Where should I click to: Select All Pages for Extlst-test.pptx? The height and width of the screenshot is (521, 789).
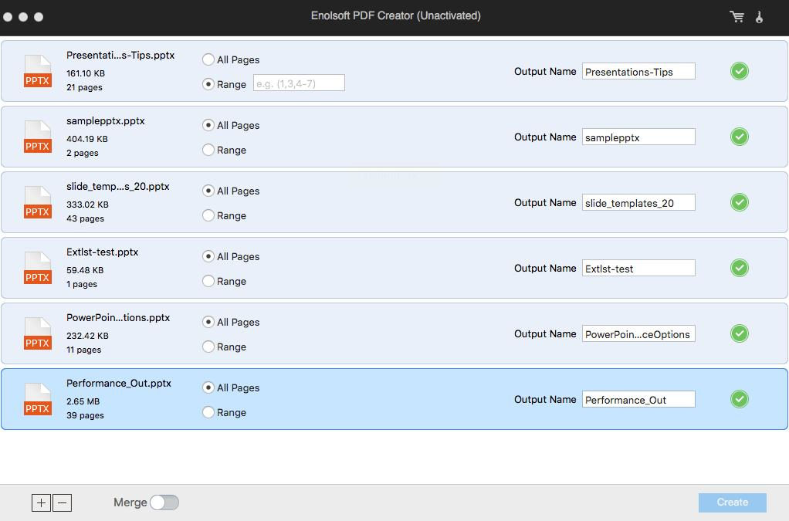tap(208, 256)
